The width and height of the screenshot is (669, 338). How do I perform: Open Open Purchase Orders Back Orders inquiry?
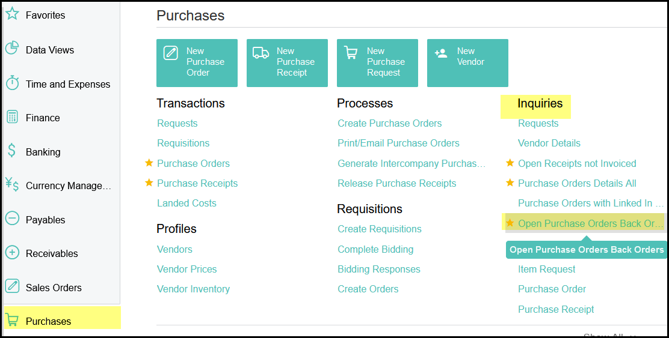tap(590, 223)
